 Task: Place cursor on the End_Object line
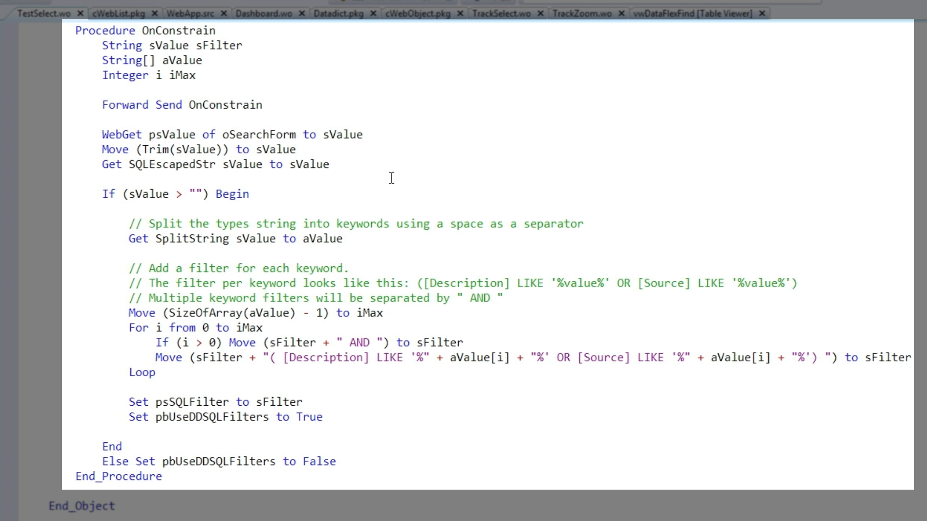pyautogui.click(x=82, y=506)
